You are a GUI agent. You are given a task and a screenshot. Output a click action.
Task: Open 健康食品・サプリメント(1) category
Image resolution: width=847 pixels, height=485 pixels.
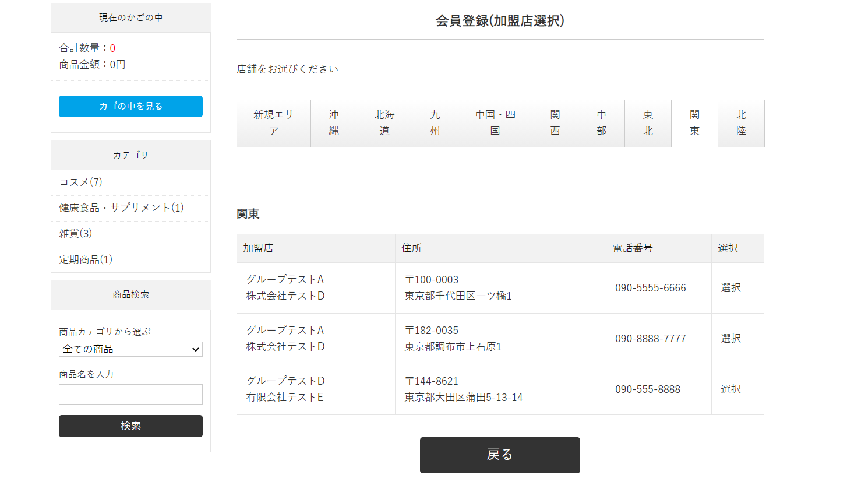[x=121, y=208]
